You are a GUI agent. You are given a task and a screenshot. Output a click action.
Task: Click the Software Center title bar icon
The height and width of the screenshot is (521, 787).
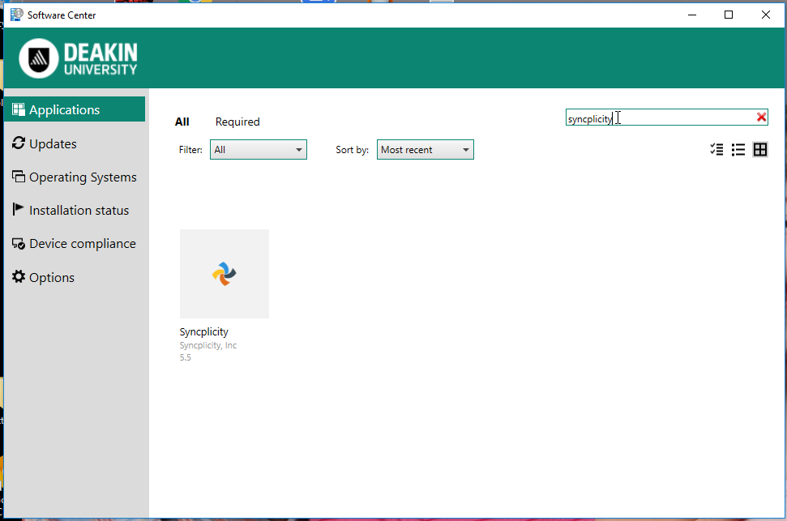pos(16,15)
